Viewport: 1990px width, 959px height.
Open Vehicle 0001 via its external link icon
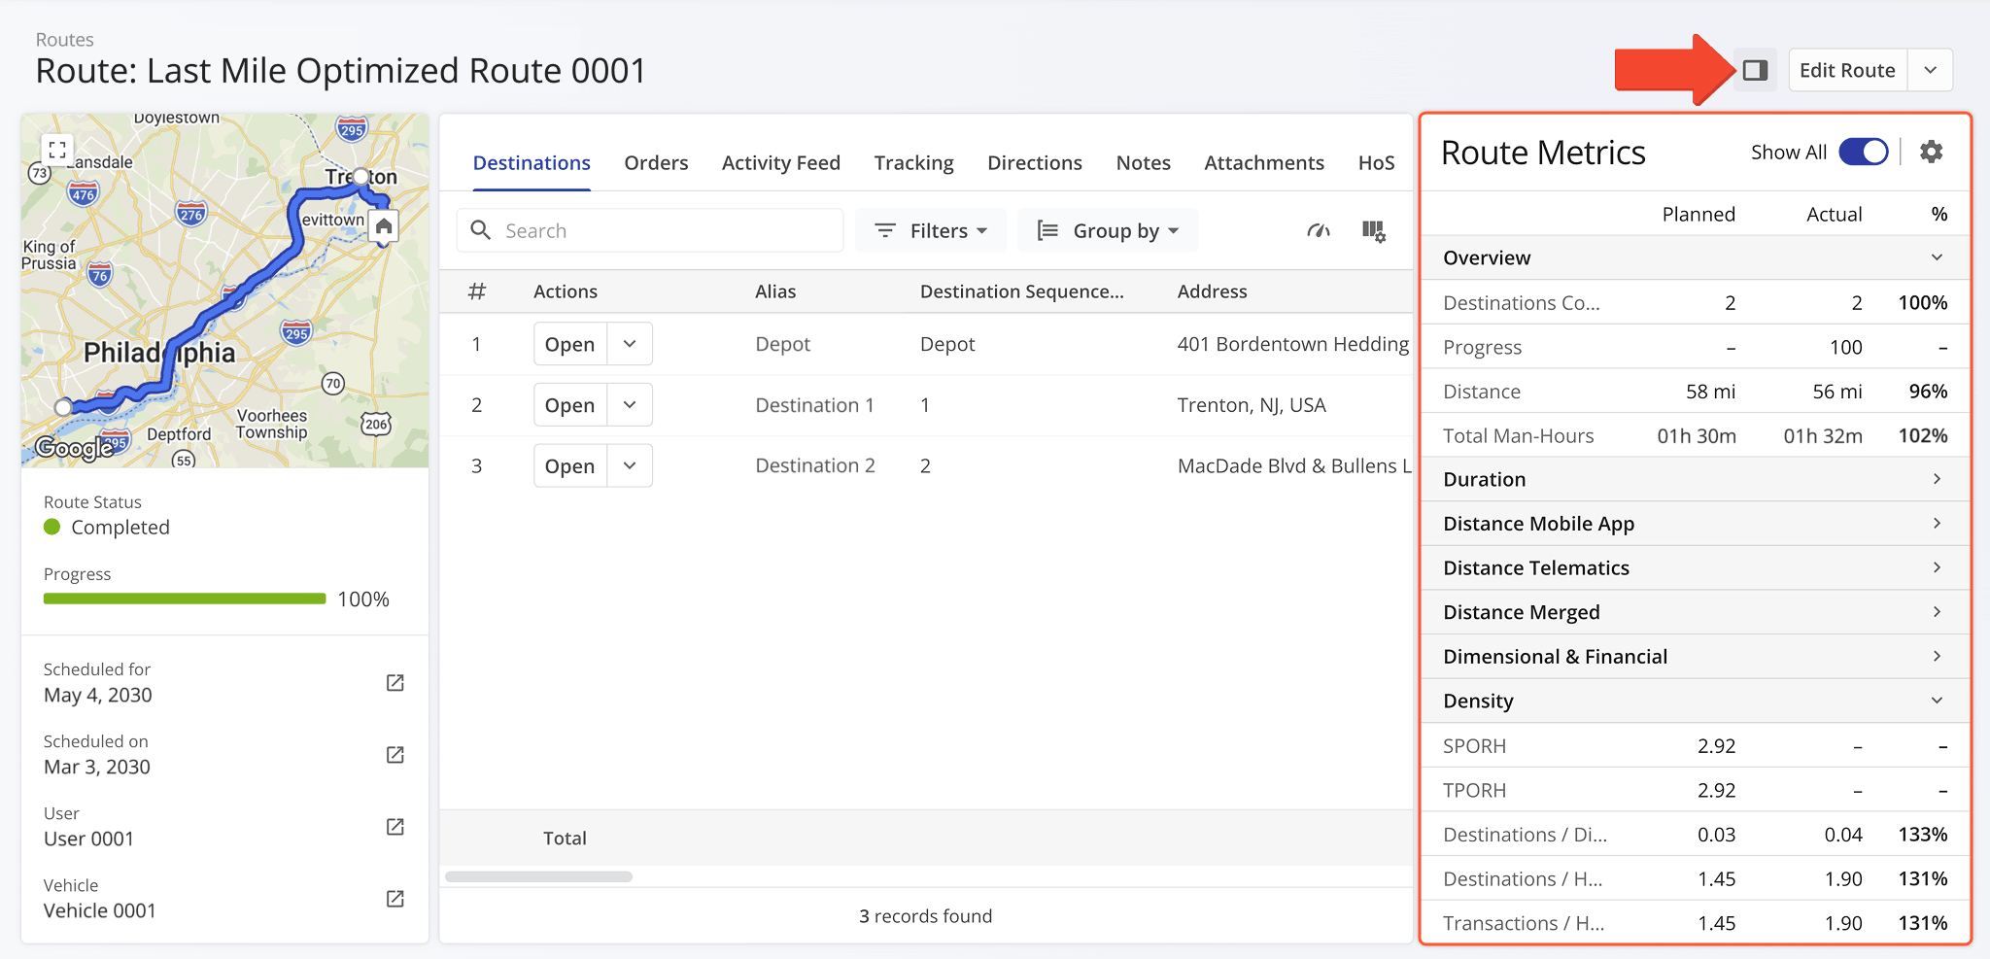pos(395,899)
